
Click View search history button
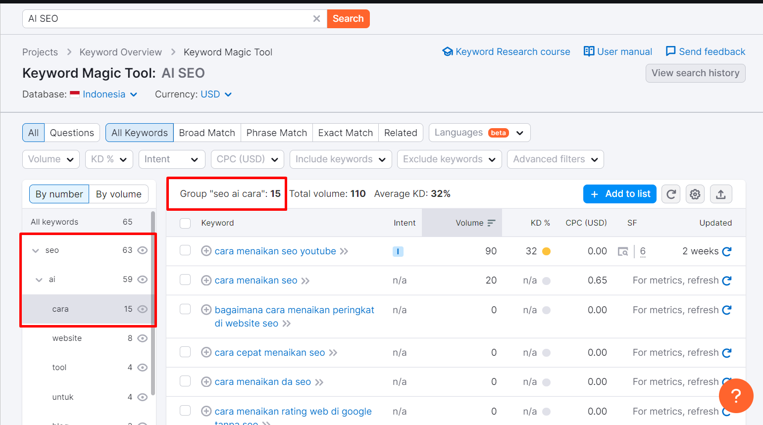pos(695,73)
